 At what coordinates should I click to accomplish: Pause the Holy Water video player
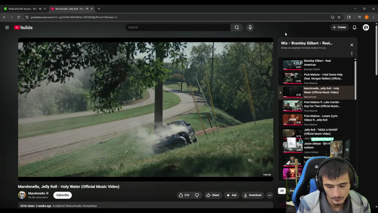[x=146, y=109]
